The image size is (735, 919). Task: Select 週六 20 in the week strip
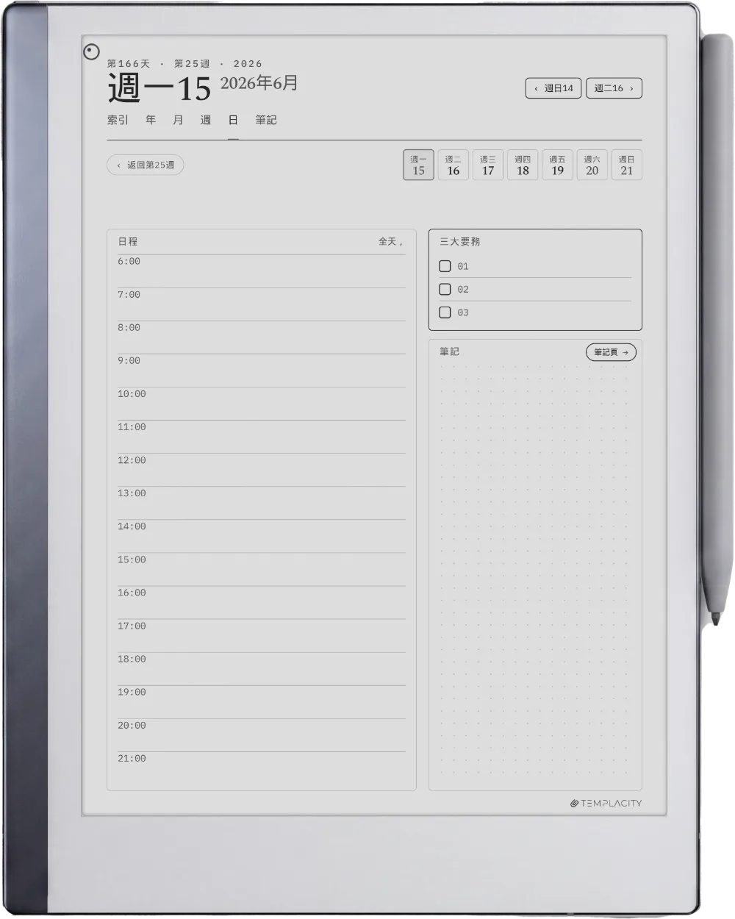[x=592, y=165]
